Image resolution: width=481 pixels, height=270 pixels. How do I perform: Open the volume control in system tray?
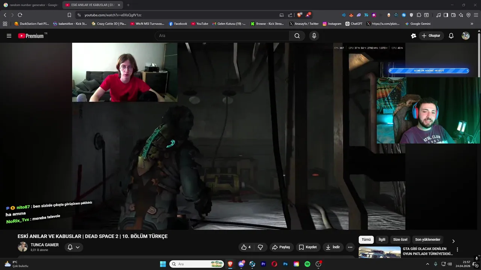point(450,264)
